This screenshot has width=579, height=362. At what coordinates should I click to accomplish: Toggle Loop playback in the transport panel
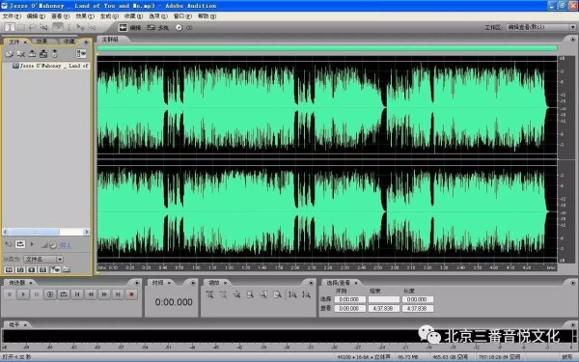(x=64, y=294)
